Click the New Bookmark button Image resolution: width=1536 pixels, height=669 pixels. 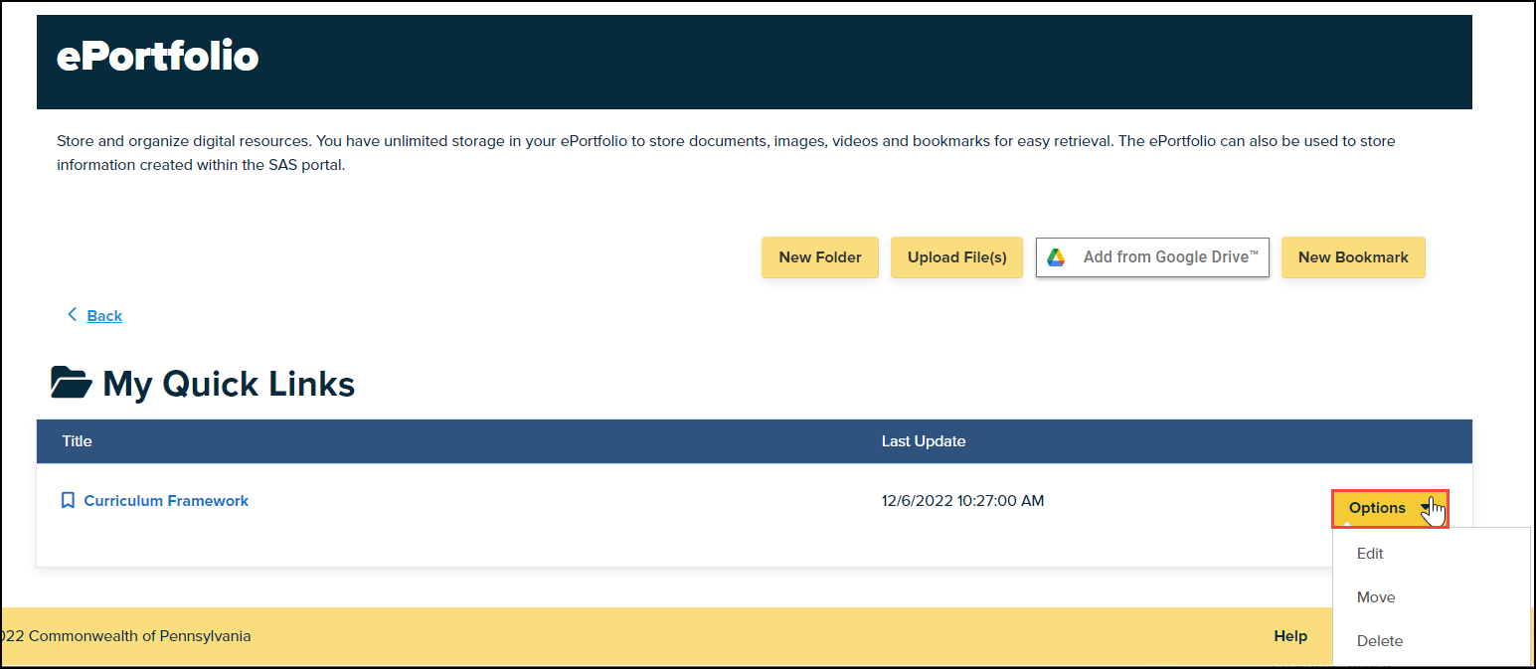point(1353,256)
